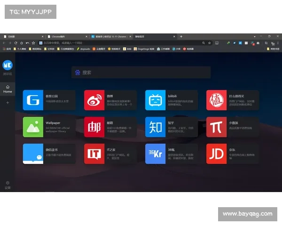This screenshot has width=282, height=226.
Task: Click the crop capture toolbar icon
Action: 266,43
